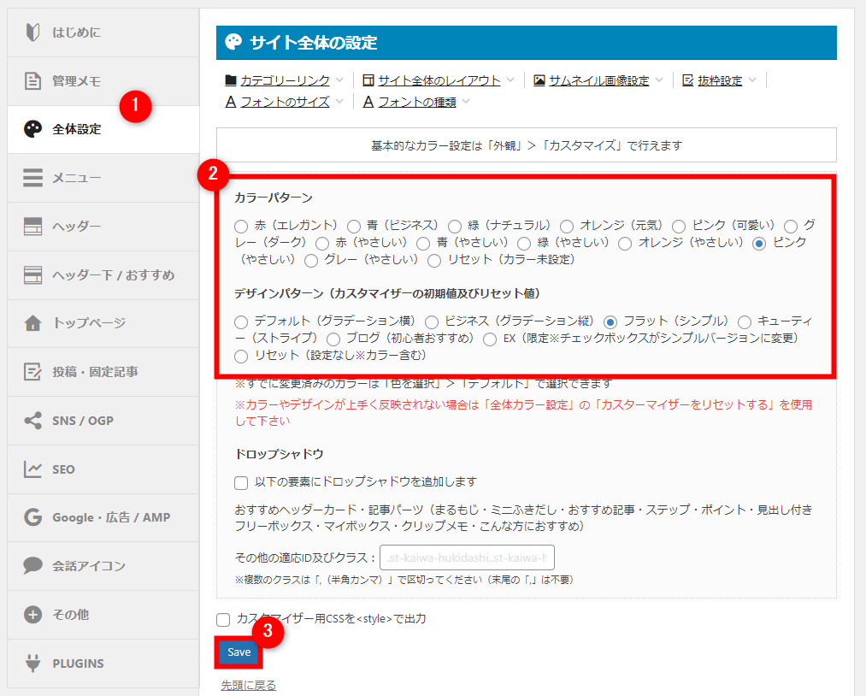
Task: Click the その他の適応ID及びクラス input field
Action: pos(467,558)
